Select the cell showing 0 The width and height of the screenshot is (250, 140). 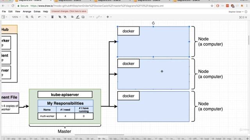point(84,116)
